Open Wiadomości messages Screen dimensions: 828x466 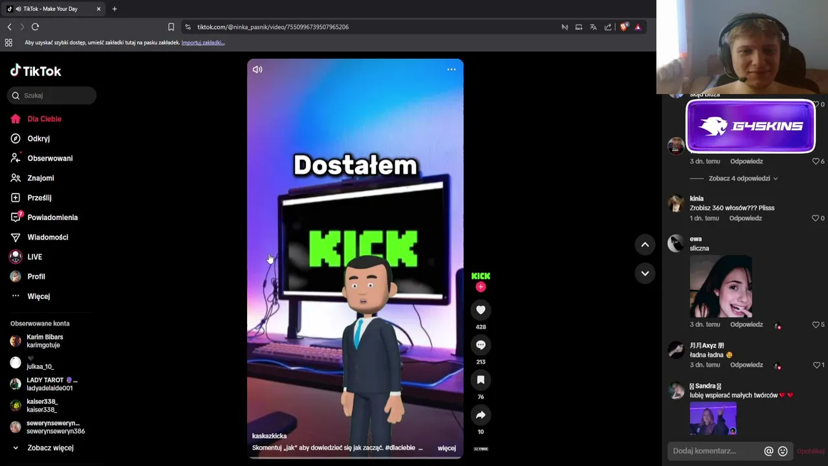[x=47, y=238]
